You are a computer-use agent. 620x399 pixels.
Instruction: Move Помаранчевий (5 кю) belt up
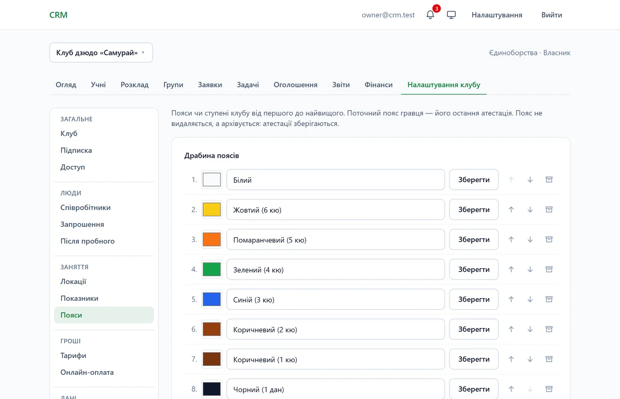point(511,239)
